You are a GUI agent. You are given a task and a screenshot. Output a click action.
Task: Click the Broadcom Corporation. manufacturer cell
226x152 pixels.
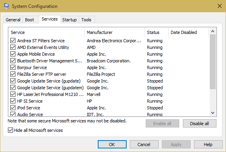pos(109,61)
